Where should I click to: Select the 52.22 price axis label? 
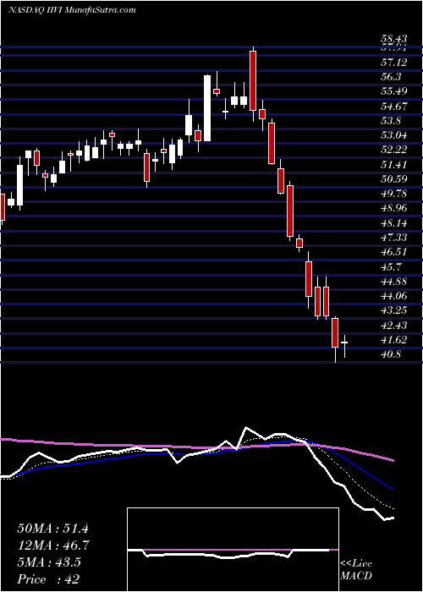click(393, 150)
